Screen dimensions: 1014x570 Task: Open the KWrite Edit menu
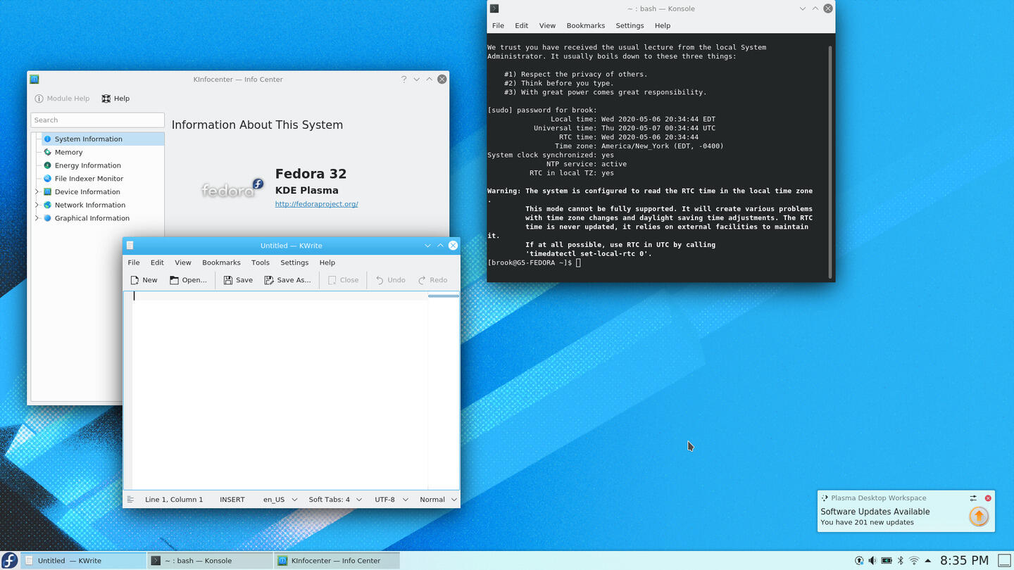click(157, 262)
